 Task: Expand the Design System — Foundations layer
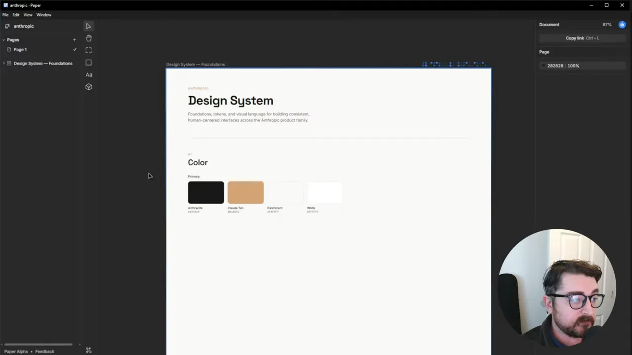[x=4, y=63]
